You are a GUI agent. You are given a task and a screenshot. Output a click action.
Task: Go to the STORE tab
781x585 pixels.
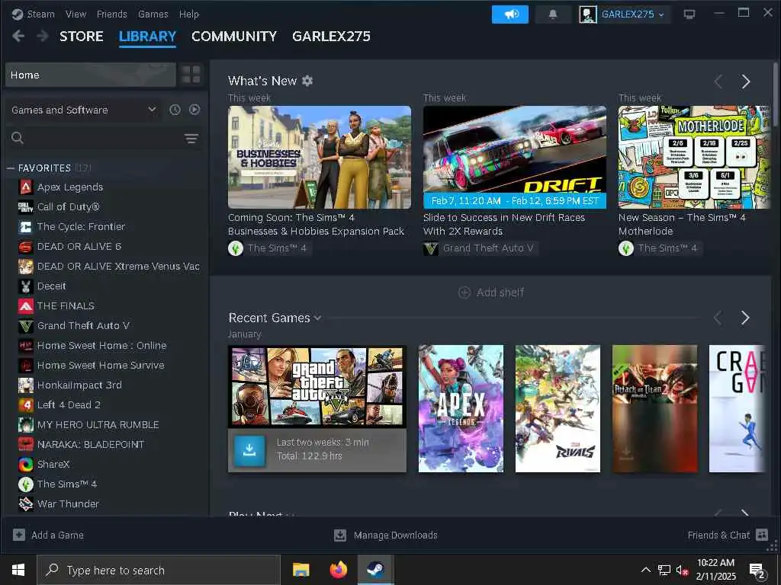tap(82, 37)
